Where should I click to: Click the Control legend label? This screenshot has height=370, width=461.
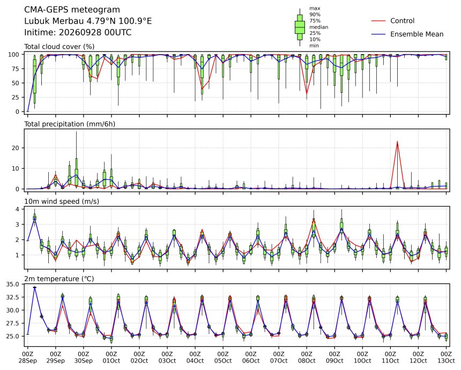[x=402, y=21]
